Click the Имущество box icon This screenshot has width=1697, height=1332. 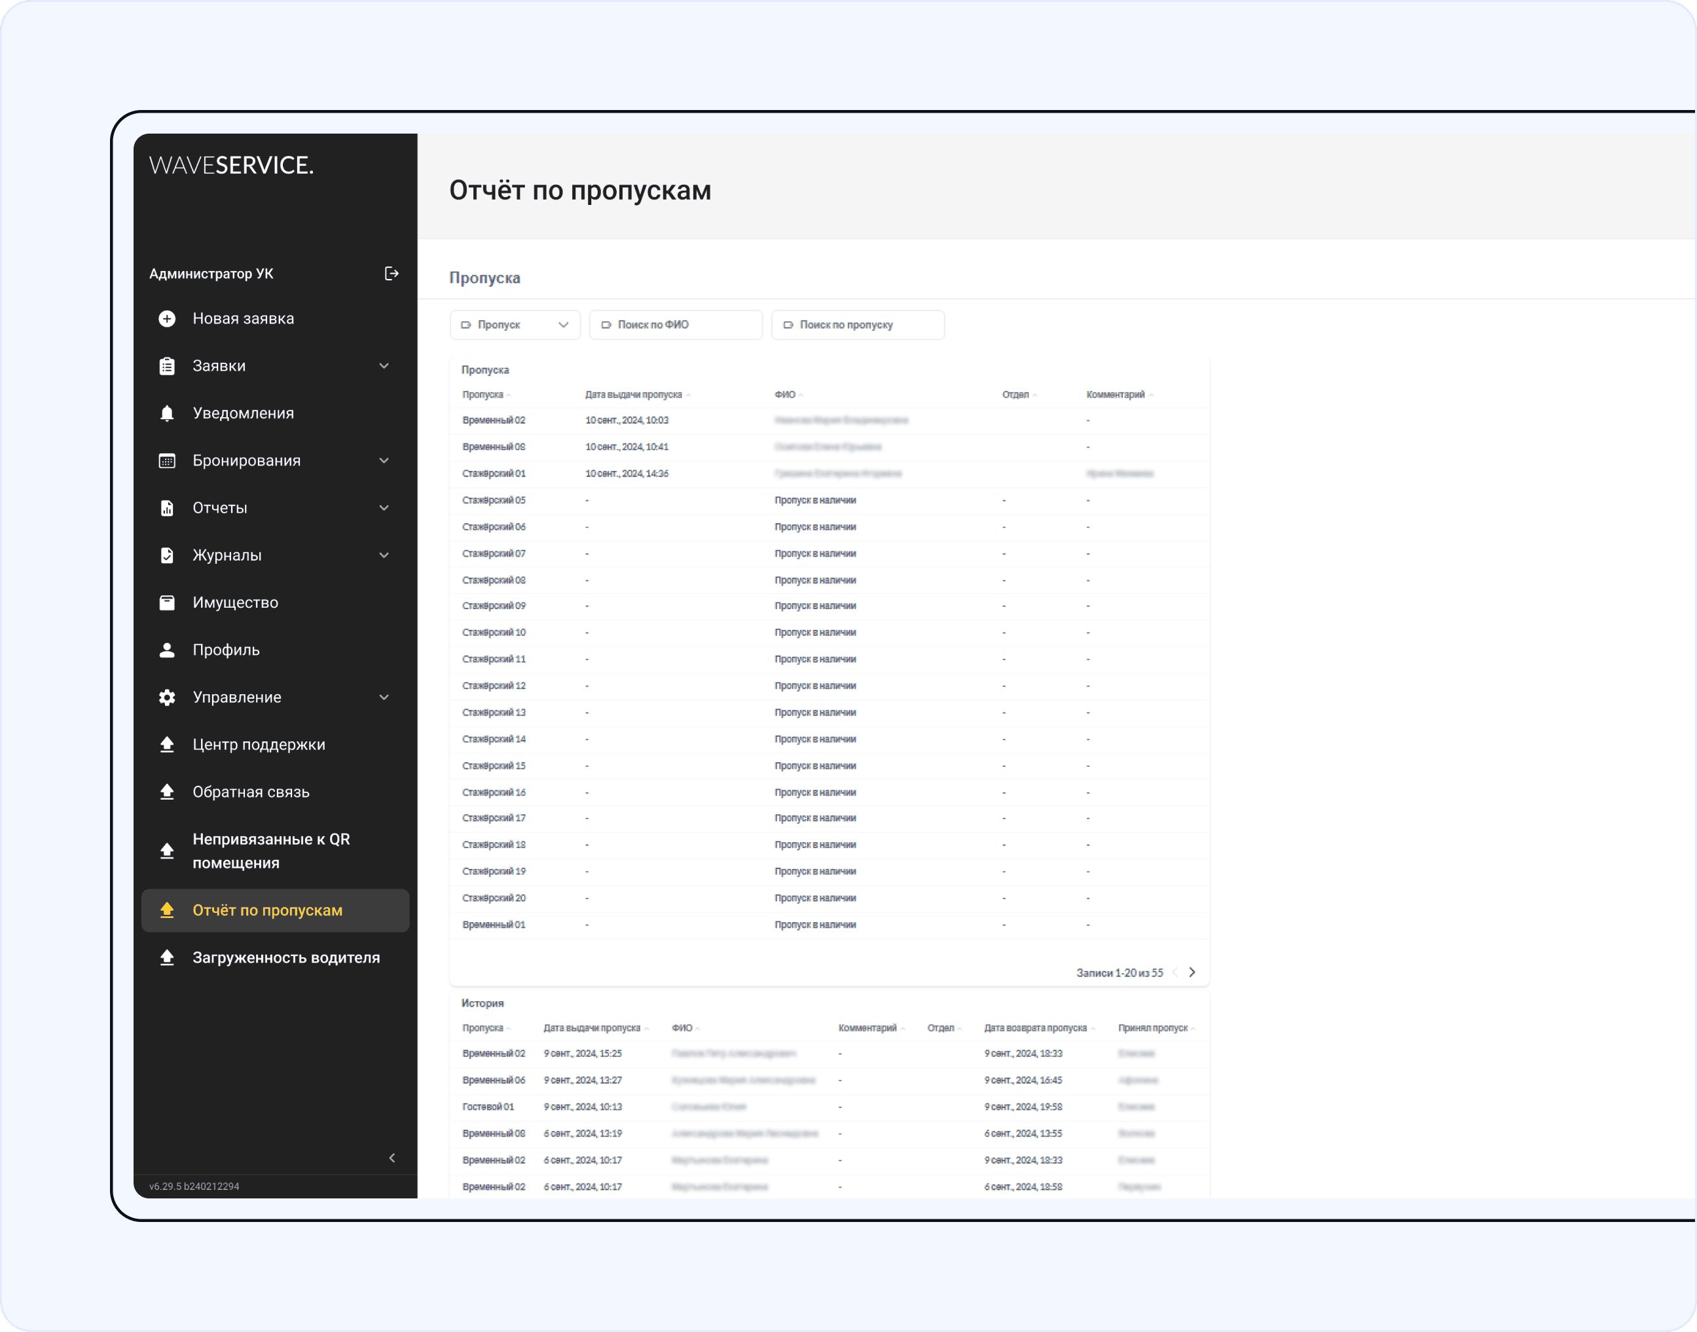tap(167, 603)
